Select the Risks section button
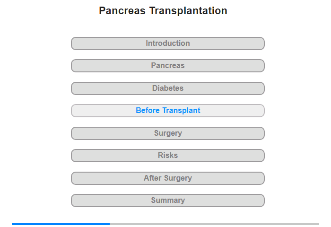Viewport: 331px width, 227px height. 167,156
